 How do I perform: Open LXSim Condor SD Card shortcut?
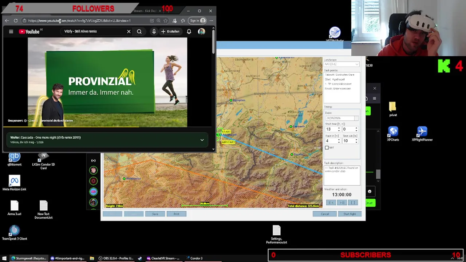click(x=43, y=162)
